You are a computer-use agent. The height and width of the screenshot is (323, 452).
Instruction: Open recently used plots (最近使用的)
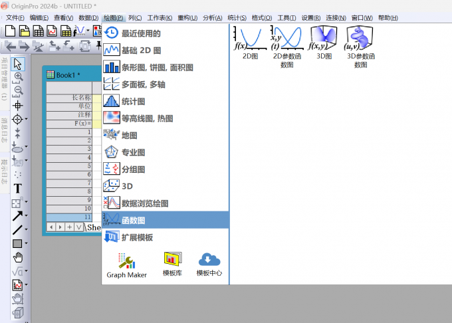tap(166, 33)
